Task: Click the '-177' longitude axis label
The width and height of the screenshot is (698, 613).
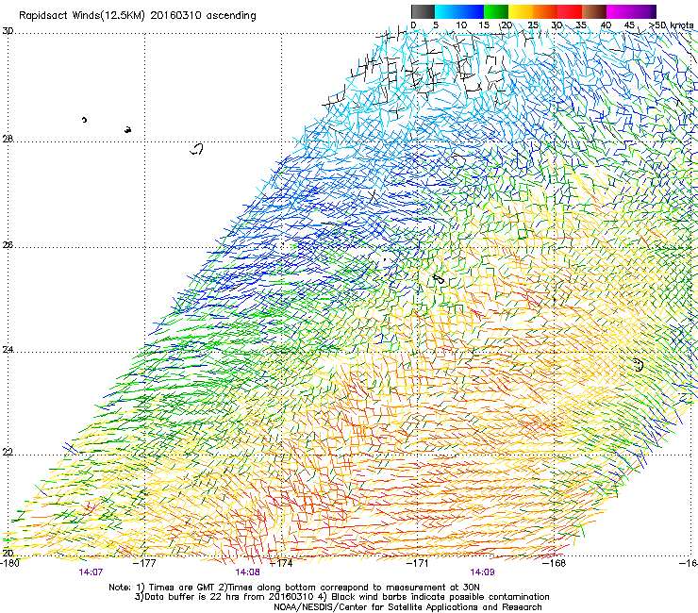Action: point(144,563)
